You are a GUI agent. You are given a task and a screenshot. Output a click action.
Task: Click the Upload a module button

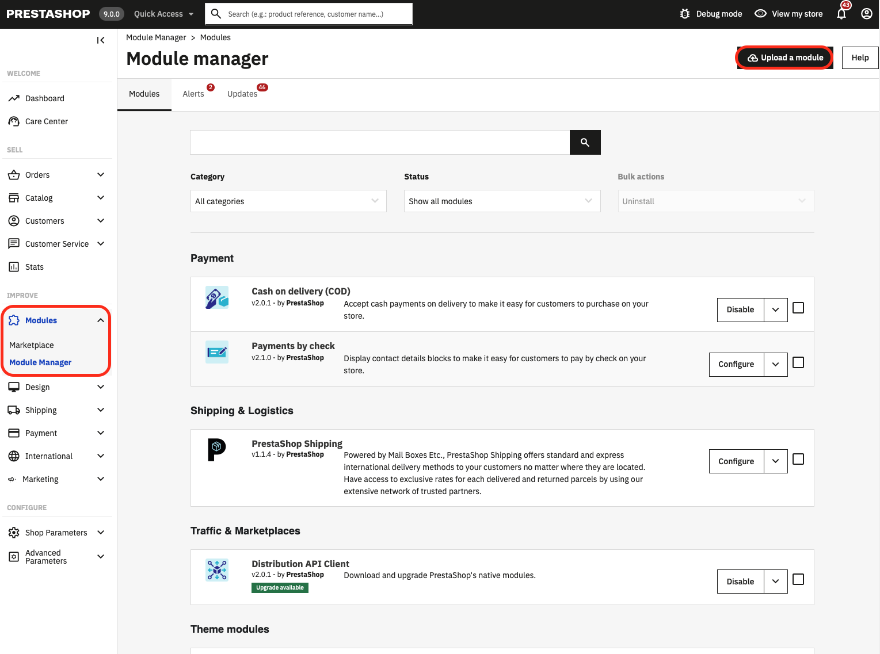[x=785, y=58]
